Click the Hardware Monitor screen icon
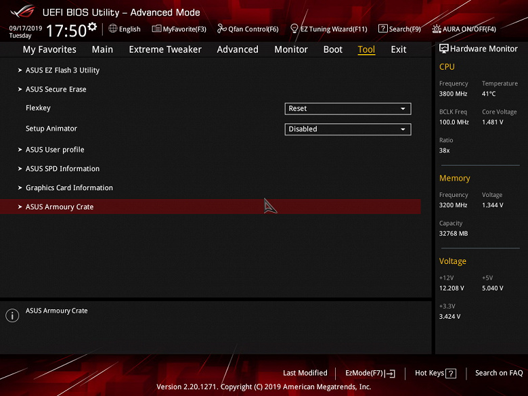Image resolution: width=528 pixels, height=396 pixels. click(444, 49)
